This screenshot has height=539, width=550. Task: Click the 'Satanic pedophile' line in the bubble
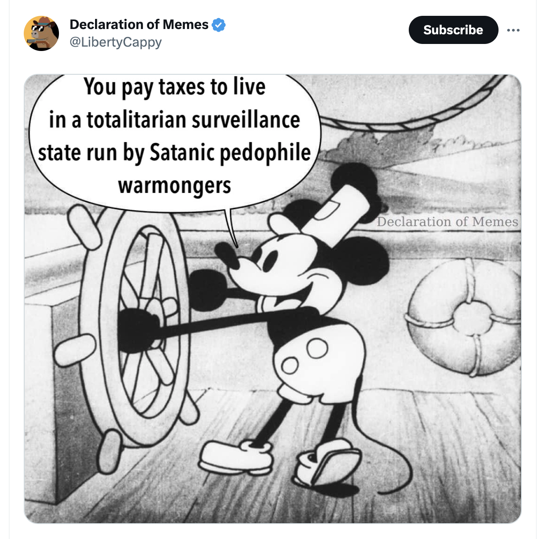230,153
